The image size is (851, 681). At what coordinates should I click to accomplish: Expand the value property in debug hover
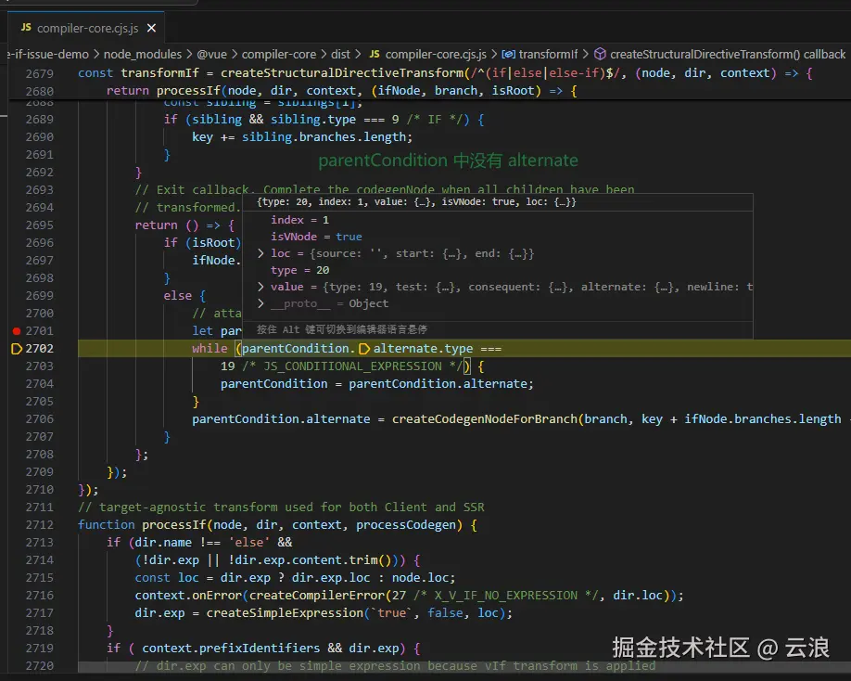(260, 287)
